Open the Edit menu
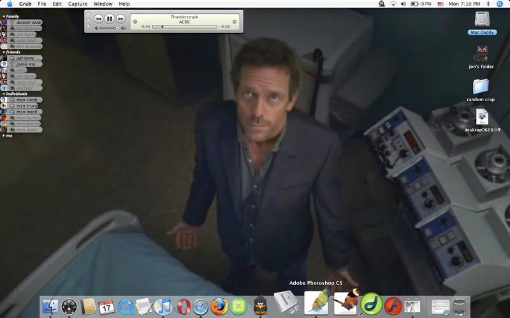The height and width of the screenshot is (318, 510). pyautogui.click(x=57, y=4)
